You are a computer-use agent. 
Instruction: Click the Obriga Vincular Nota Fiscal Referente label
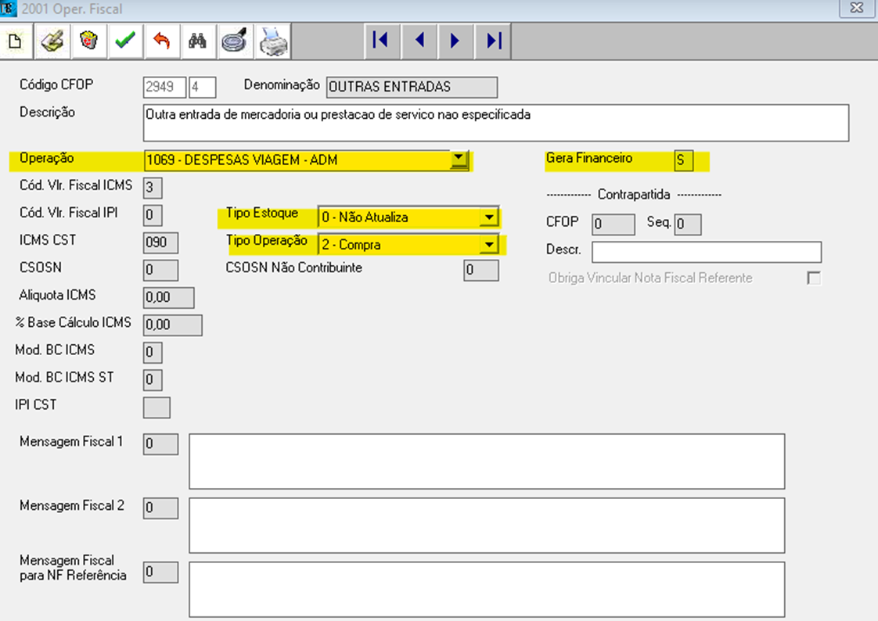click(650, 278)
